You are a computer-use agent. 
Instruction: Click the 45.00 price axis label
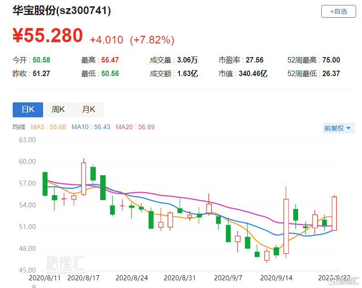[x=27, y=270]
